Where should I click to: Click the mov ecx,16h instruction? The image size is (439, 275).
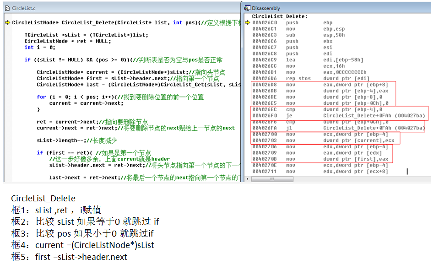tap(298, 66)
